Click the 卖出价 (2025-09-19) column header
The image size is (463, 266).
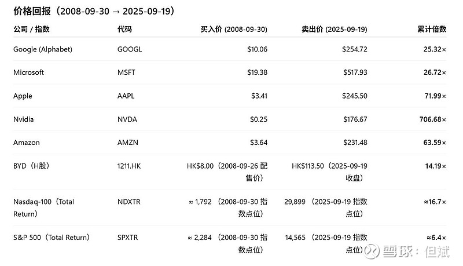pos(335,29)
